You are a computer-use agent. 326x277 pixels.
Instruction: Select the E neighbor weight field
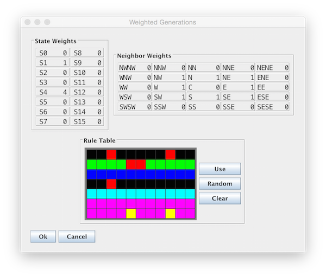pos(238,87)
